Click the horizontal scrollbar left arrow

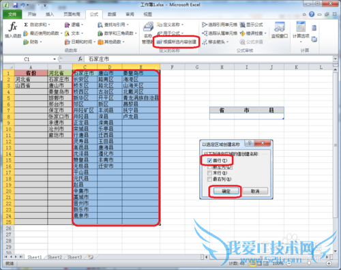point(207,257)
